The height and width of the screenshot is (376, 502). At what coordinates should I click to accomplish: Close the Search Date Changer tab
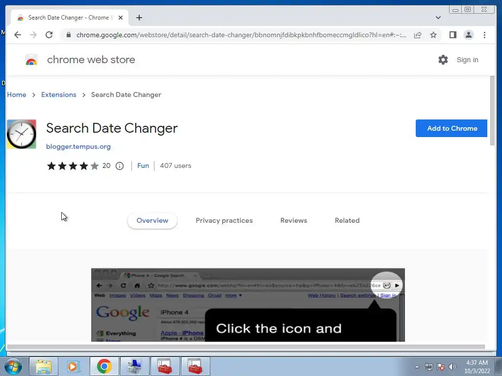[121, 18]
